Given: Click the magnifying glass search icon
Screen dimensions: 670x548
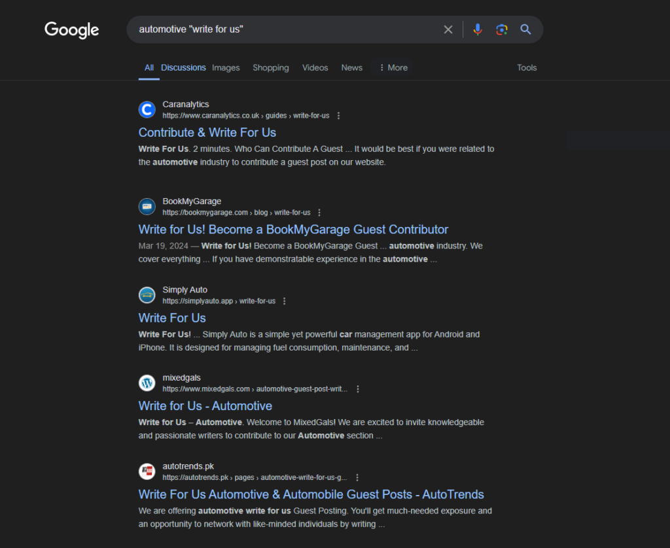Looking at the screenshot, I should 525,29.
